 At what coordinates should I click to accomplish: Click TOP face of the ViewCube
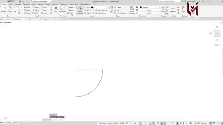coord(217,34)
